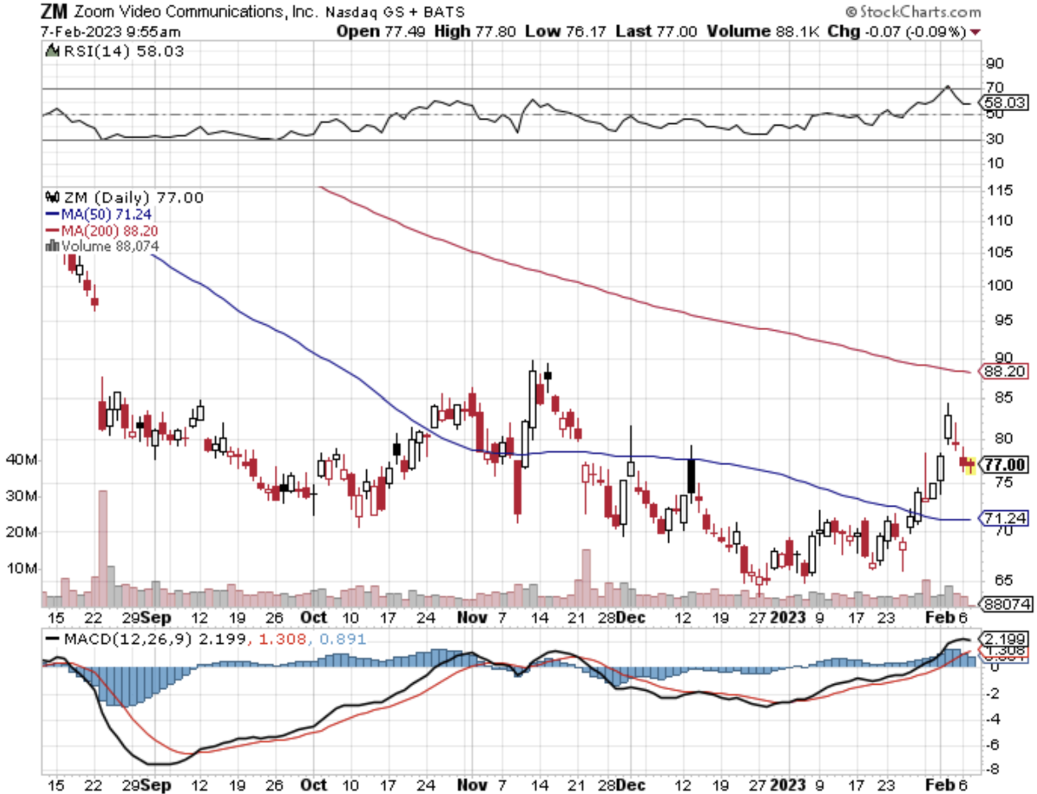The height and width of the screenshot is (794, 1037).
Task: Select the bold ZM ticker symbol in the header
Action: [54, 12]
